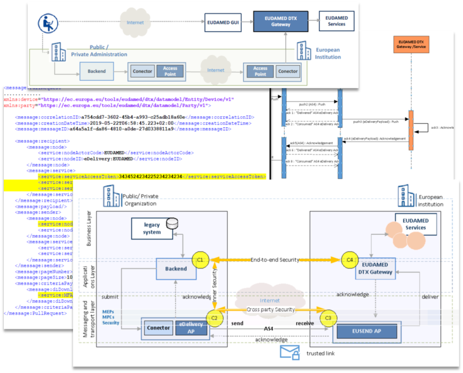
Task: Click the Conector box under European Institution
Action: point(288,71)
